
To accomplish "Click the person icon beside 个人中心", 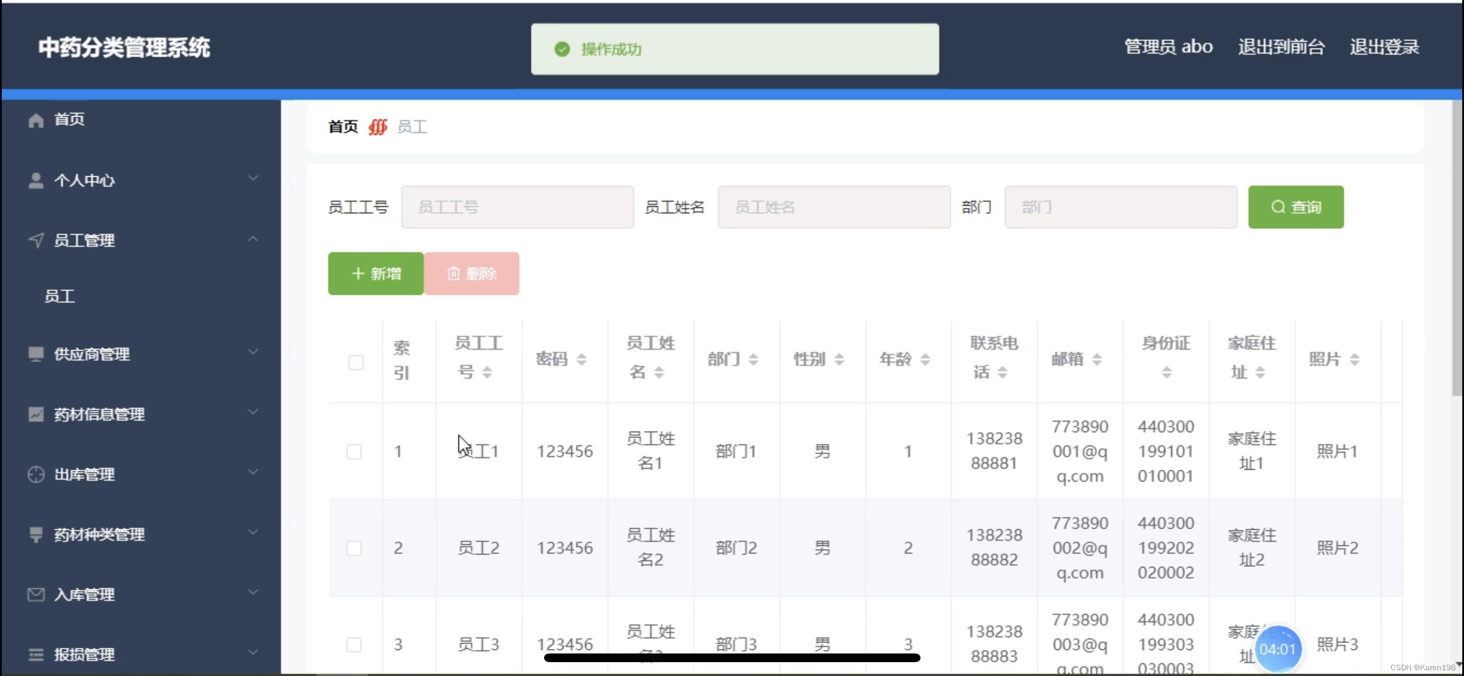I will [x=36, y=180].
